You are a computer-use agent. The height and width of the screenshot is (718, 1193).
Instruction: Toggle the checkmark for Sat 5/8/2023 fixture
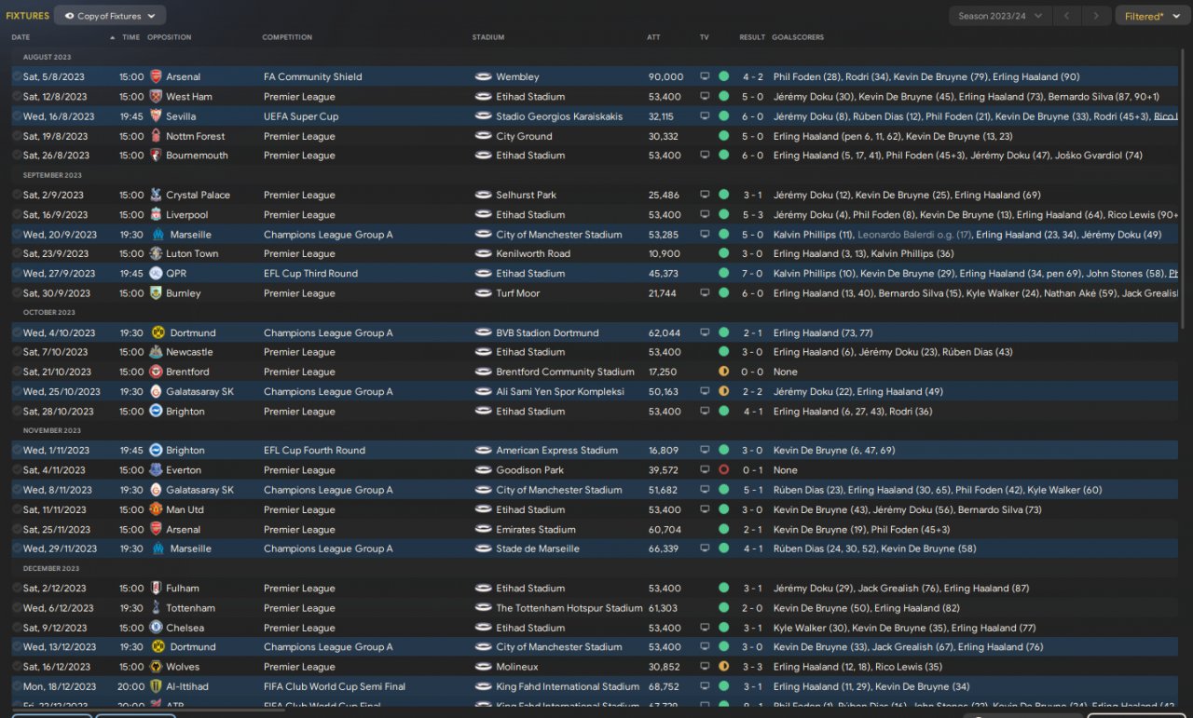click(17, 77)
